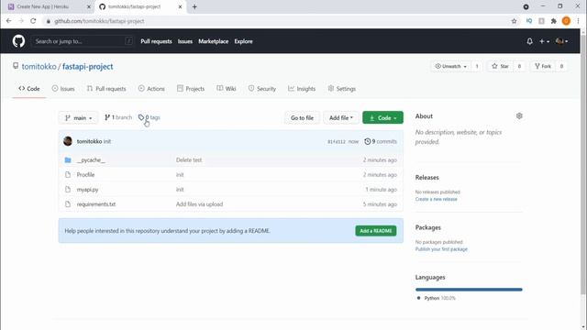
Task: Open the Projects tab
Action: [x=191, y=89]
